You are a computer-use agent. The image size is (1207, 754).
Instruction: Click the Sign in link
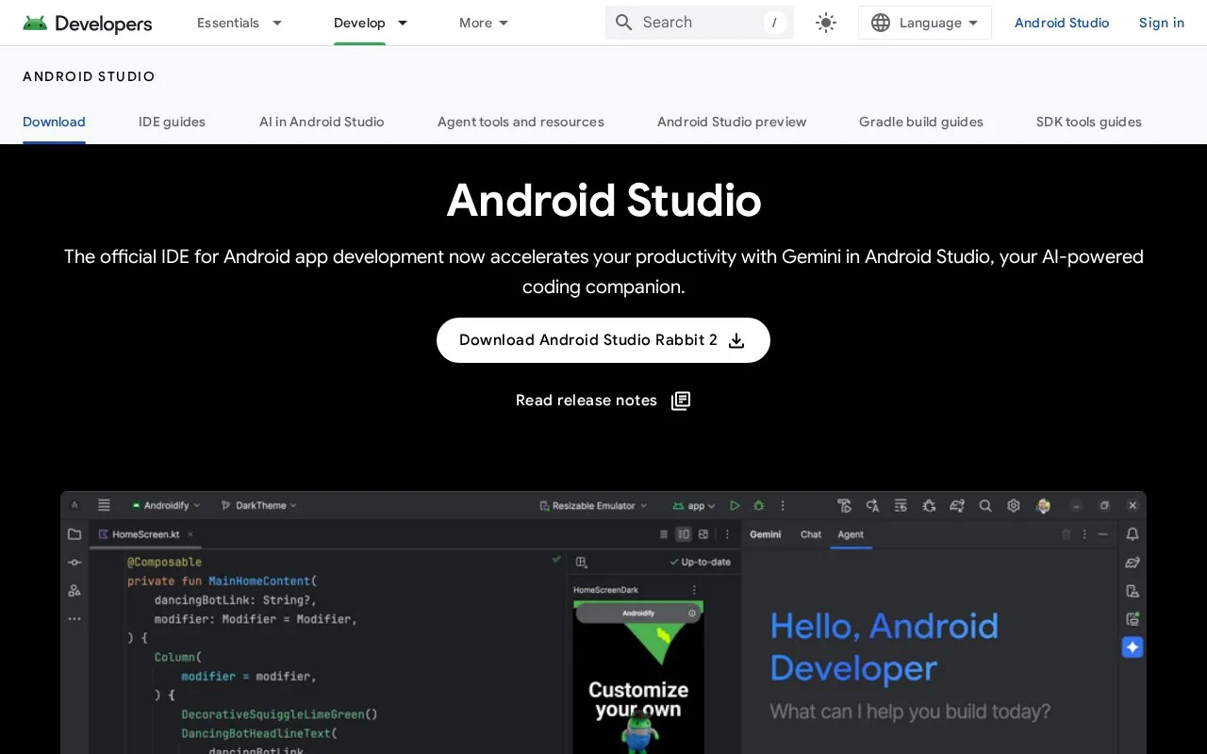[x=1162, y=23]
